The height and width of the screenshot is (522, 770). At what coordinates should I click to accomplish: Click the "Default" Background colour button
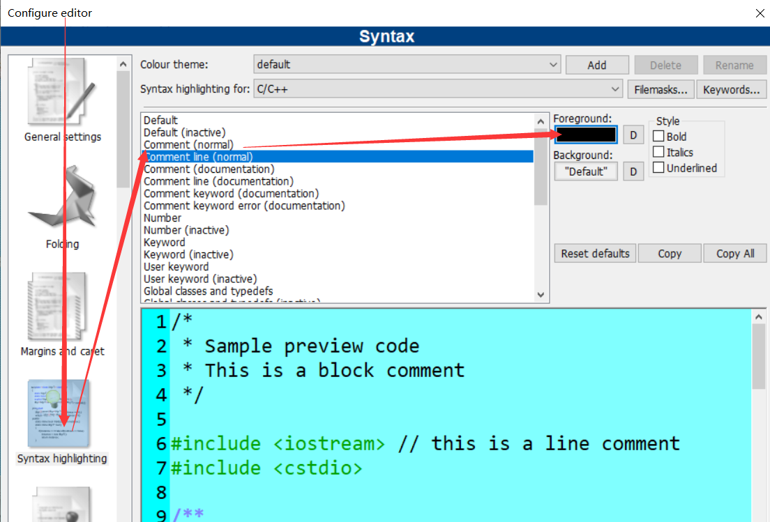[x=586, y=171]
